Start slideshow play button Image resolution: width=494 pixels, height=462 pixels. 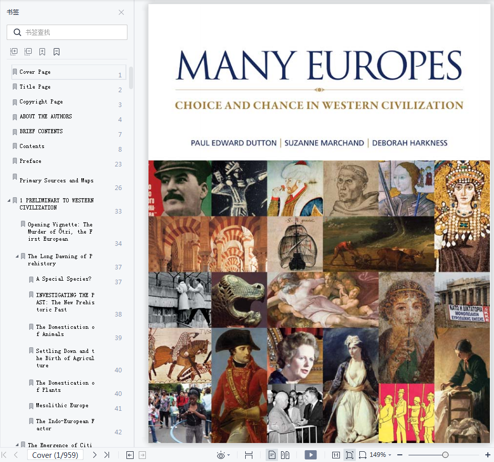311,455
